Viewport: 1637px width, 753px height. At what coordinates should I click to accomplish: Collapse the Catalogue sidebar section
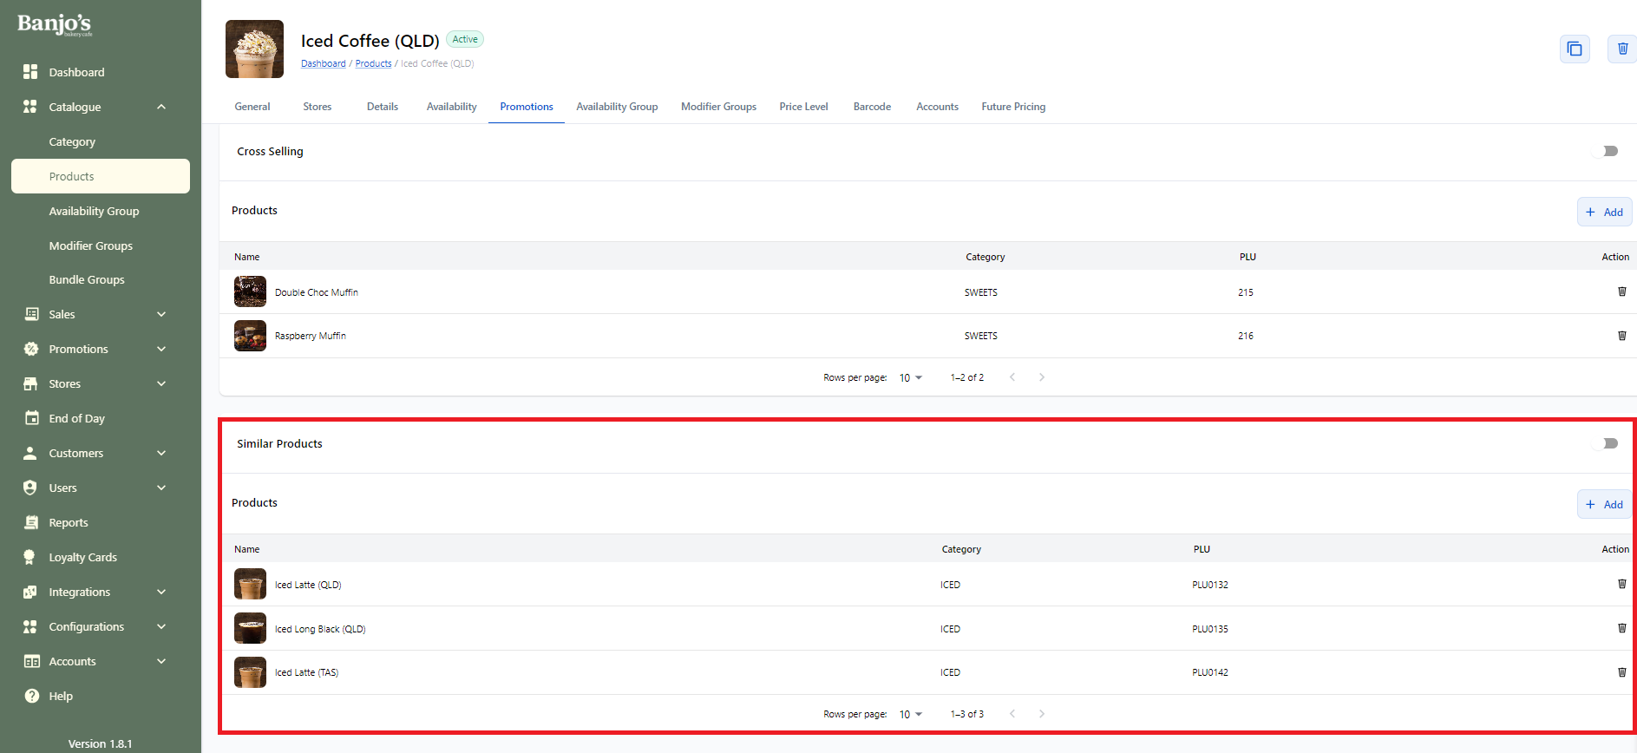[161, 107]
